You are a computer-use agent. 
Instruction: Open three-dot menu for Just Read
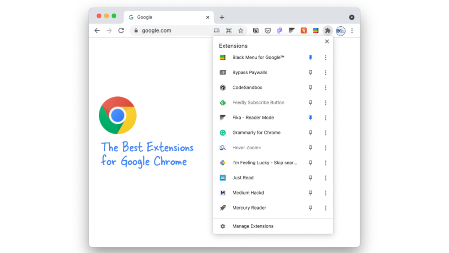(x=325, y=178)
